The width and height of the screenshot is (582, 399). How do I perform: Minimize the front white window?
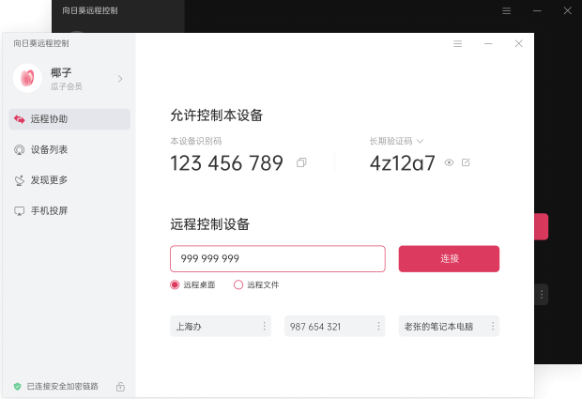[488, 44]
